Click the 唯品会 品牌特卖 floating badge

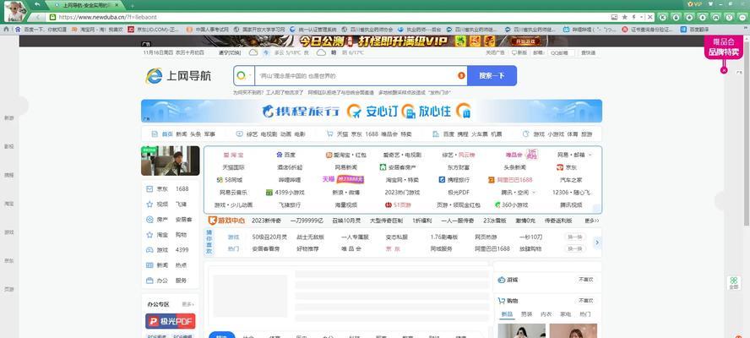(724, 47)
